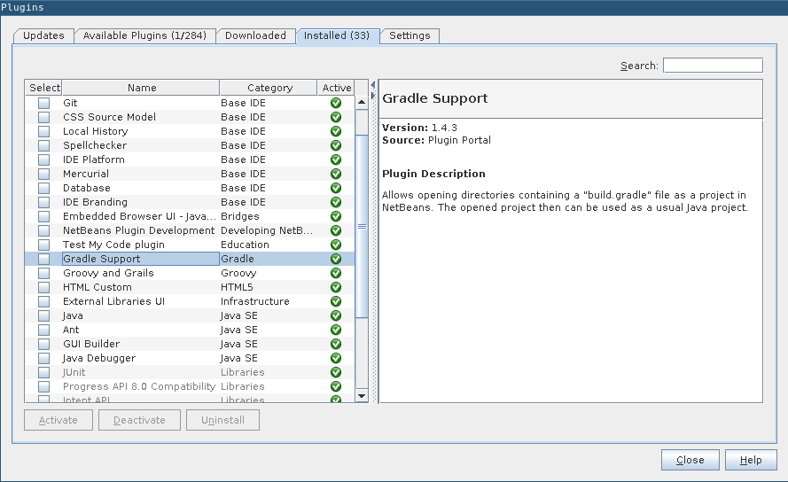Focus the Search text field
The height and width of the screenshot is (482, 788).
pos(713,66)
